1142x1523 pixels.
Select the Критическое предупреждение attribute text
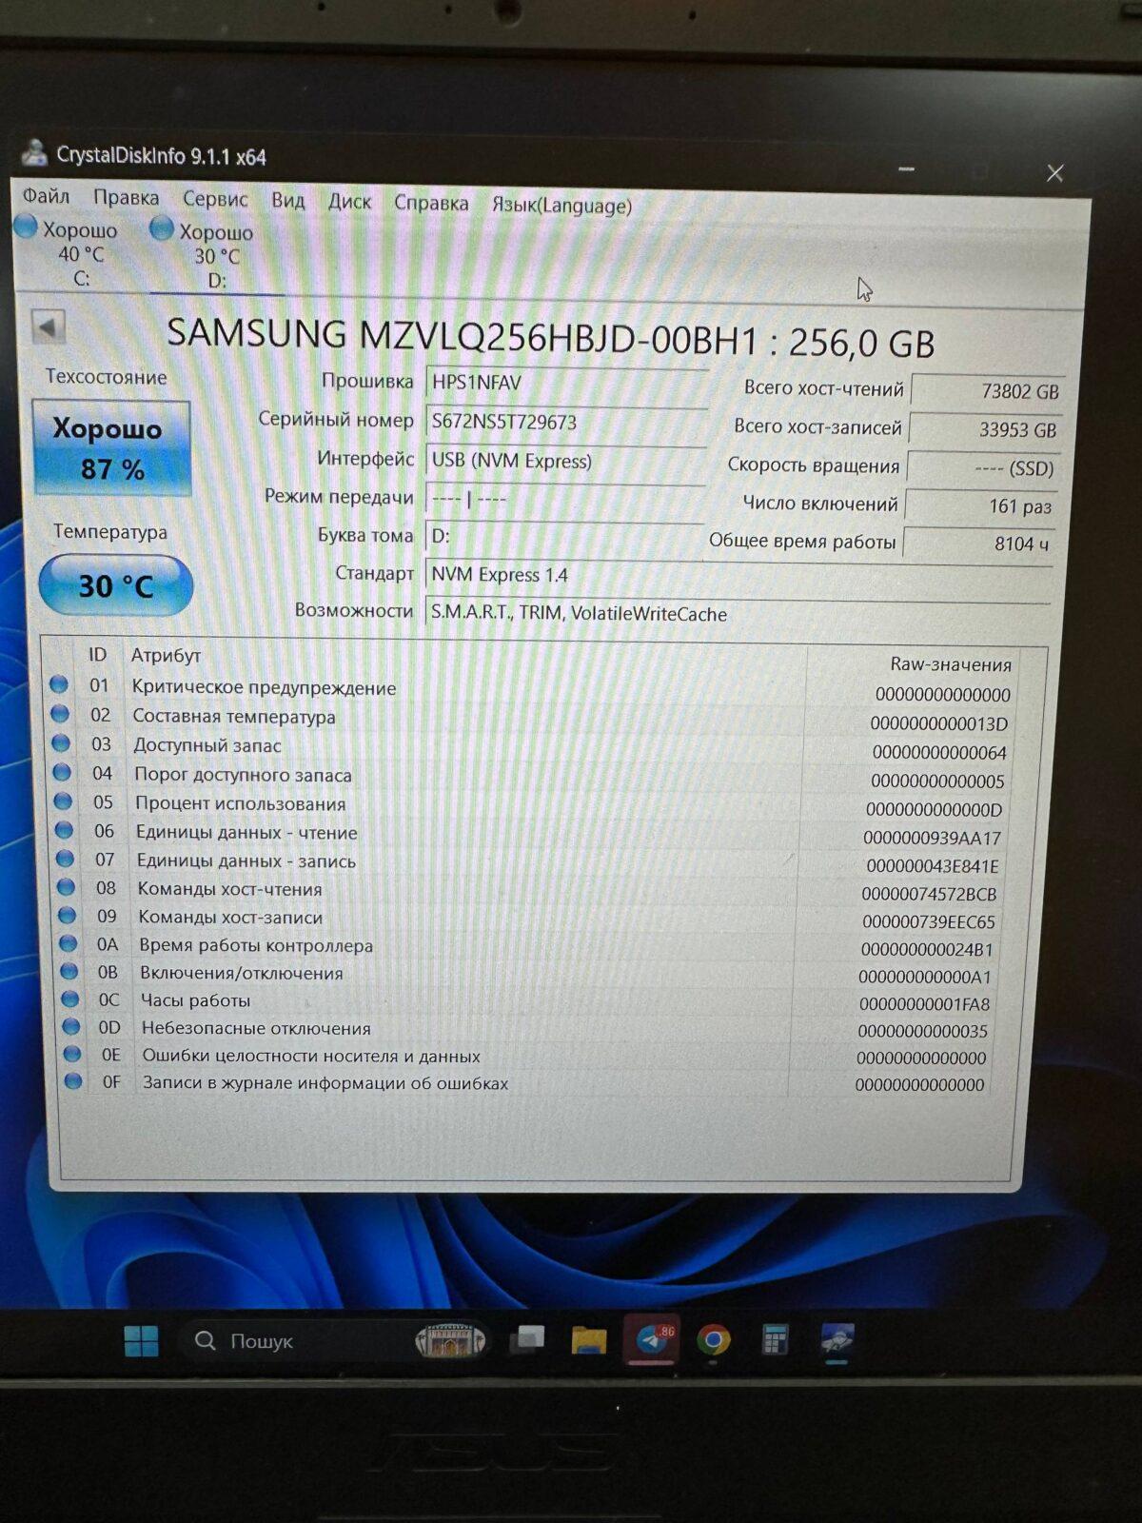tap(264, 687)
